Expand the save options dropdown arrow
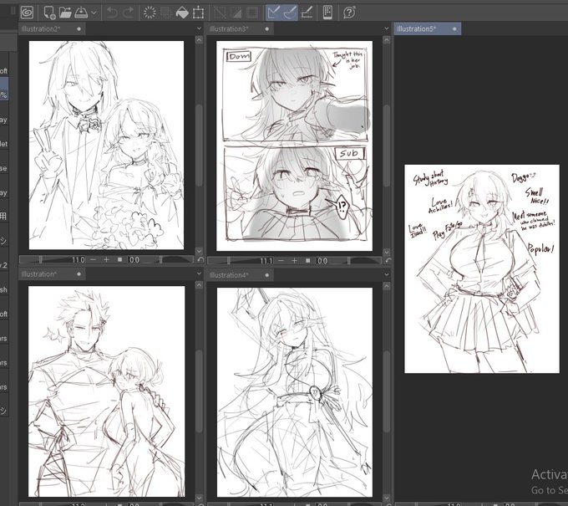The height and width of the screenshot is (506, 568). click(x=94, y=13)
